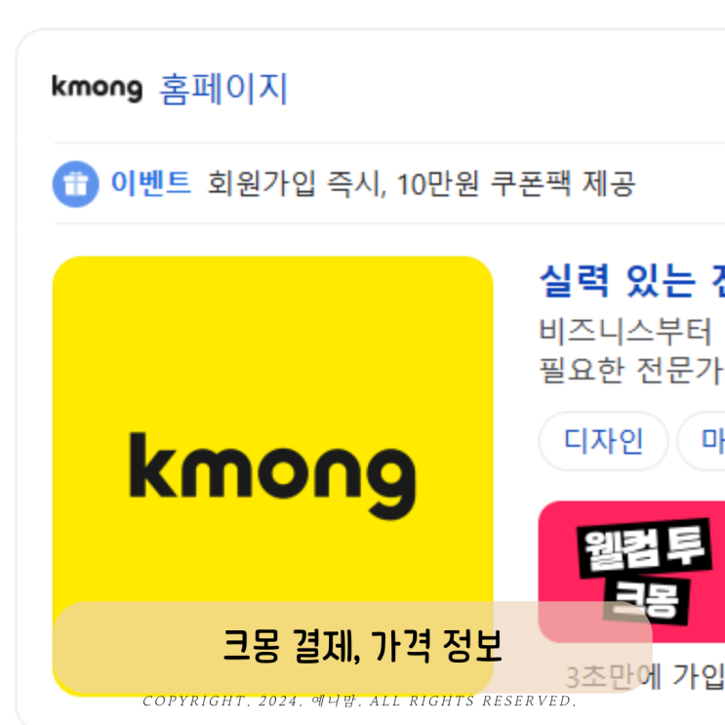The height and width of the screenshot is (725, 725).
Task: Click the 필요한 전문가 description line
Action: [x=632, y=370]
